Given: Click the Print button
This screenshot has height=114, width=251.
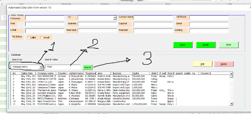Looking at the screenshot, I should [229, 45].
